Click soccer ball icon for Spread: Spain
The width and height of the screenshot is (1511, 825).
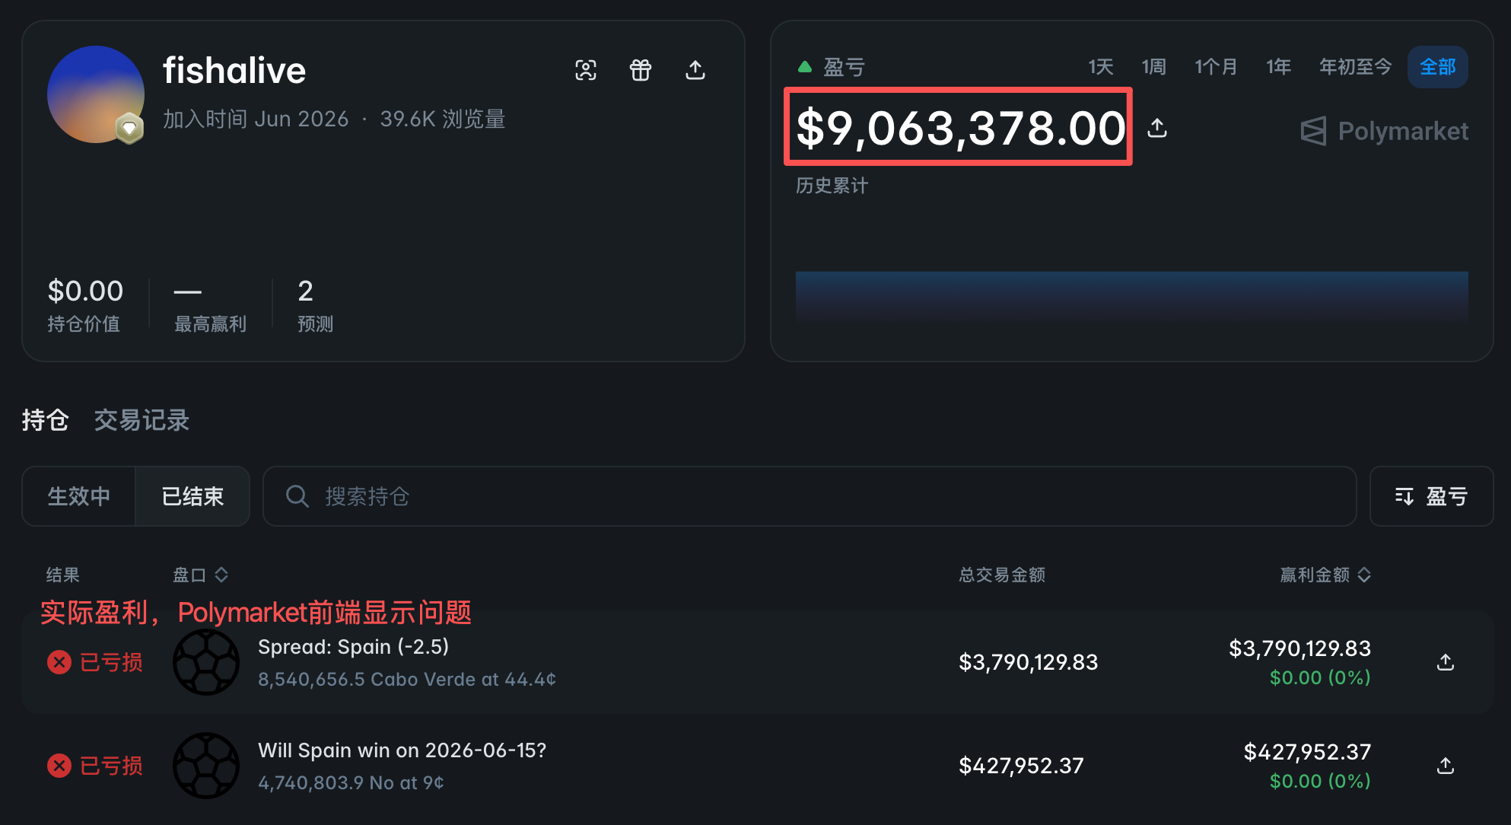tap(206, 662)
